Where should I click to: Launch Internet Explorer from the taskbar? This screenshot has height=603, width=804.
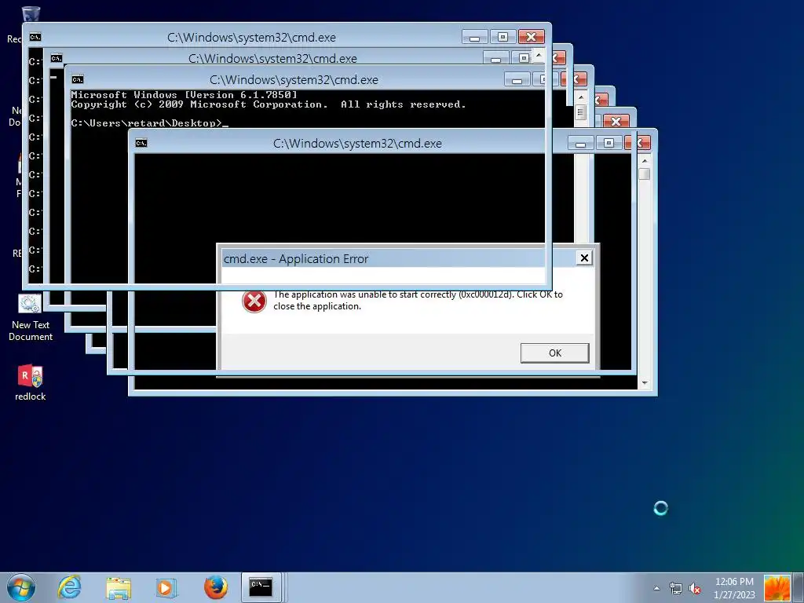click(69, 587)
